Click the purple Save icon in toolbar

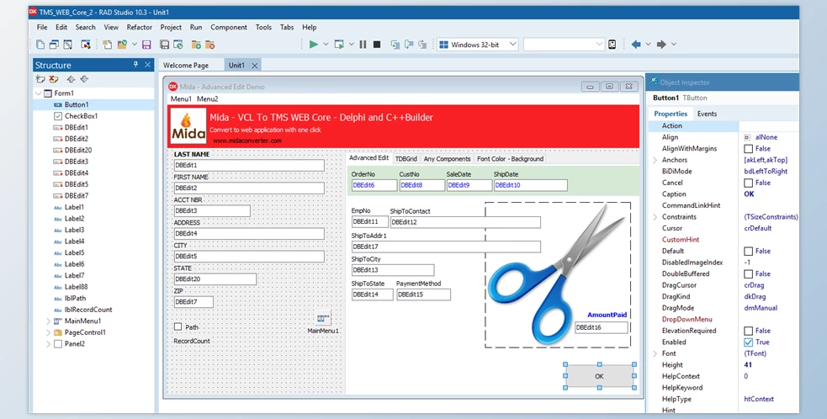(x=146, y=45)
